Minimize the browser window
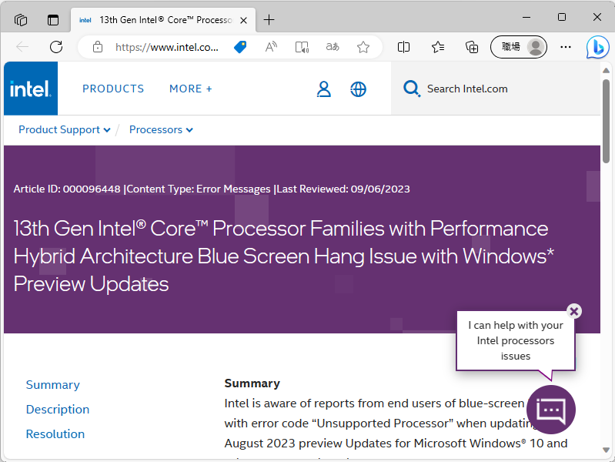The image size is (615, 462). tap(526, 17)
